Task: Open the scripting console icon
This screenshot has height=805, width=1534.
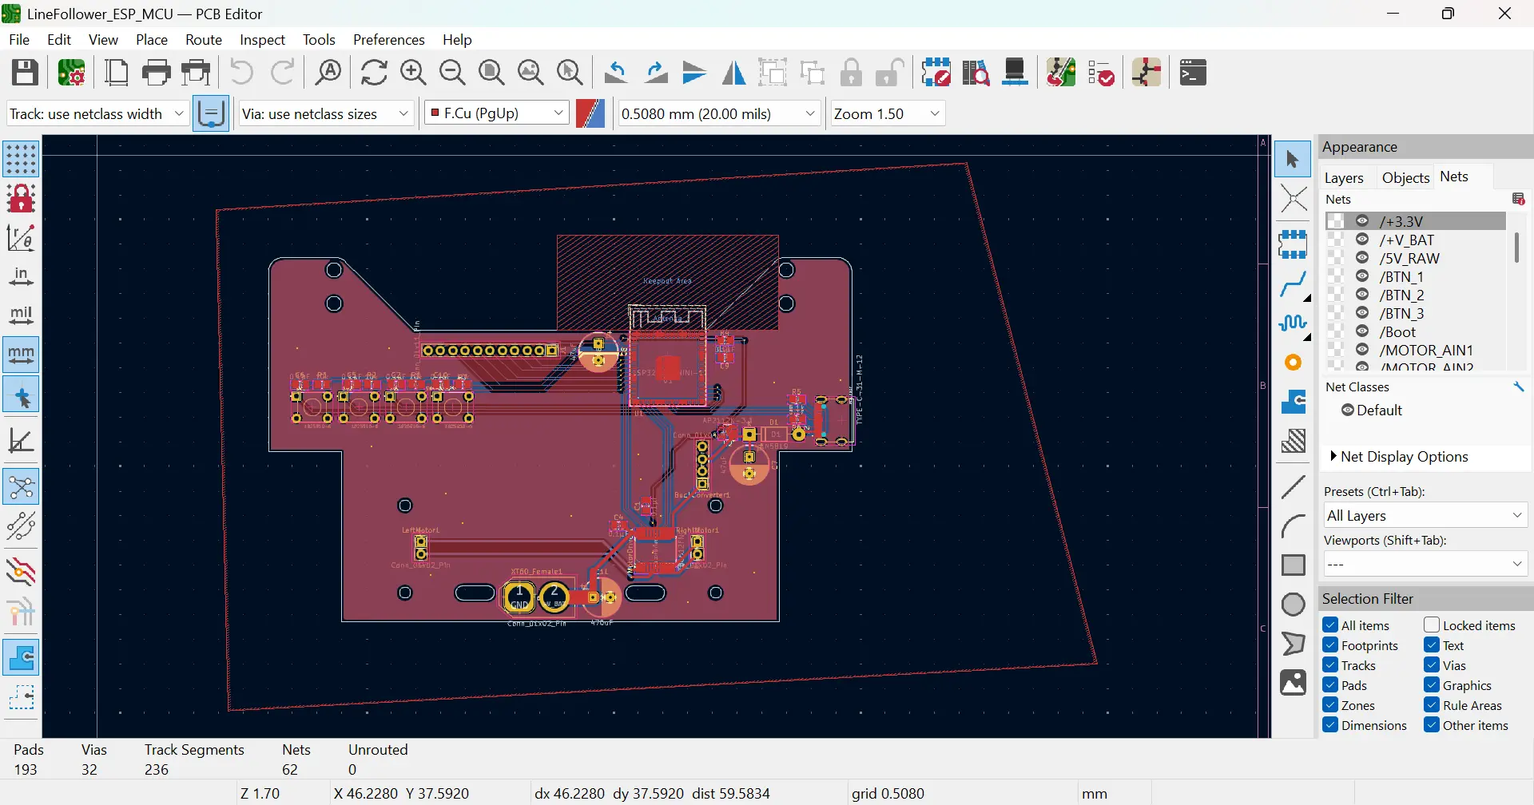Action: tap(1193, 73)
